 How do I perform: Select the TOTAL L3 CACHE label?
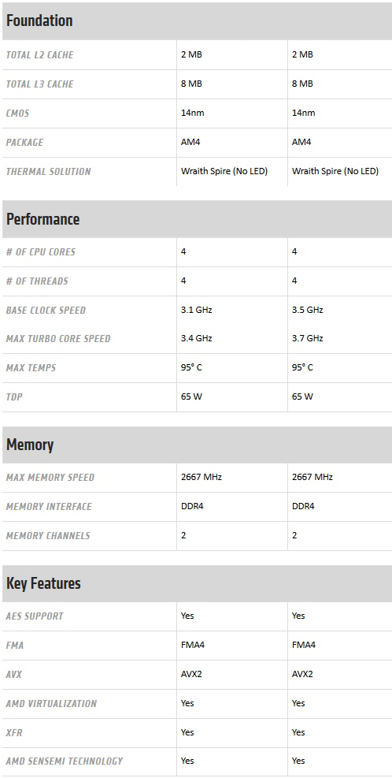(x=39, y=84)
